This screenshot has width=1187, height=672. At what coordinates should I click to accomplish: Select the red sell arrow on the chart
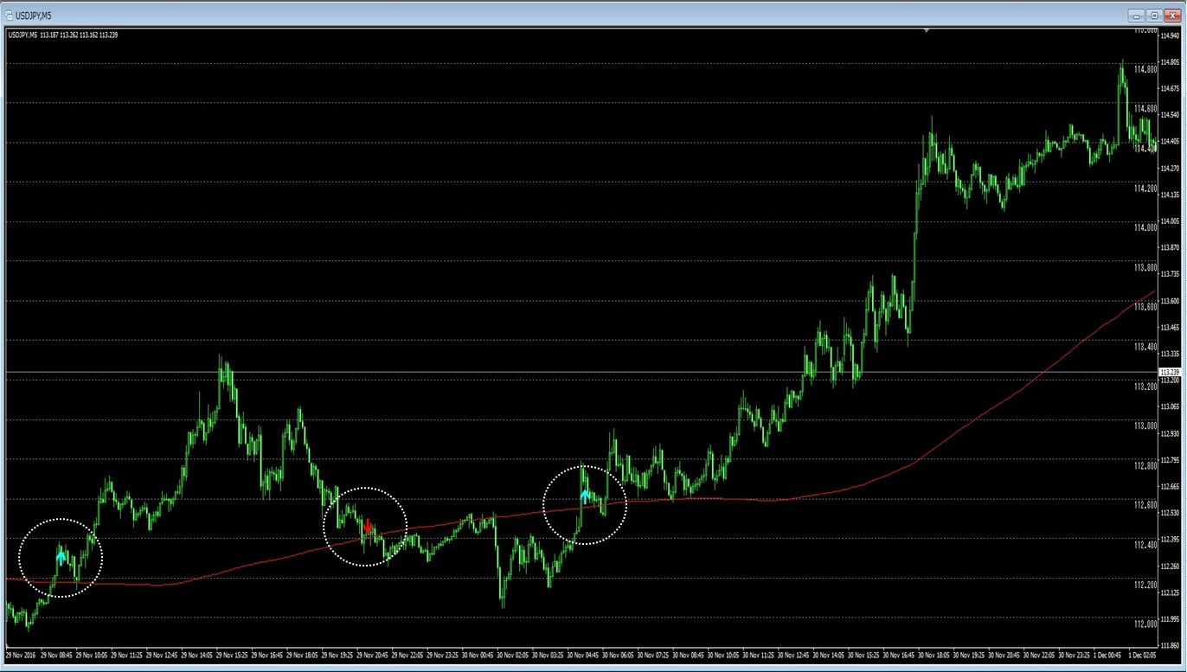tap(369, 525)
